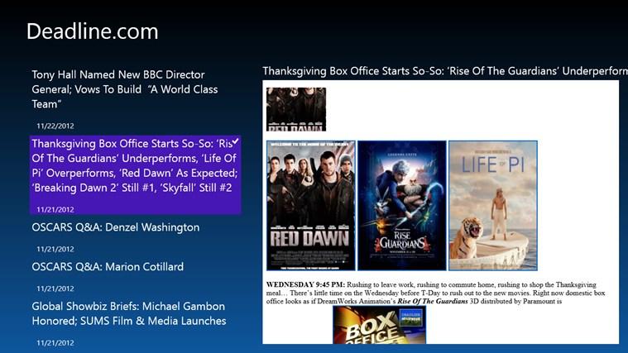The width and height of the screenshot is (628, 353).
Task: Open Global Showbiz Briefs Michael Gambon article
Action: (x=129, y=314)
